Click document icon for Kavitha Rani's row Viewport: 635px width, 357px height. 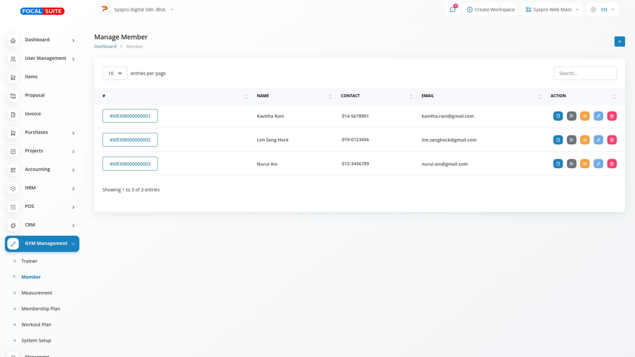(558, 116)
